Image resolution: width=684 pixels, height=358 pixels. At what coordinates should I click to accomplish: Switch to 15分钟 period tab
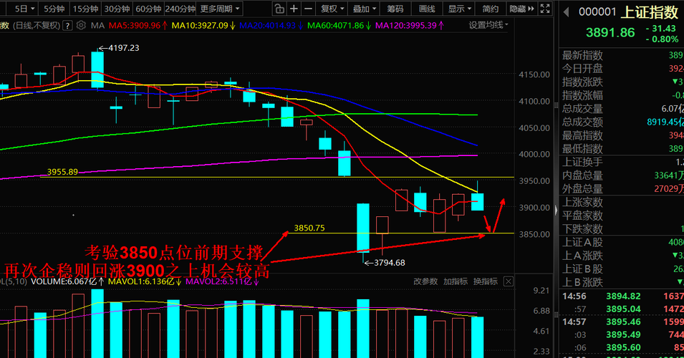85,9
